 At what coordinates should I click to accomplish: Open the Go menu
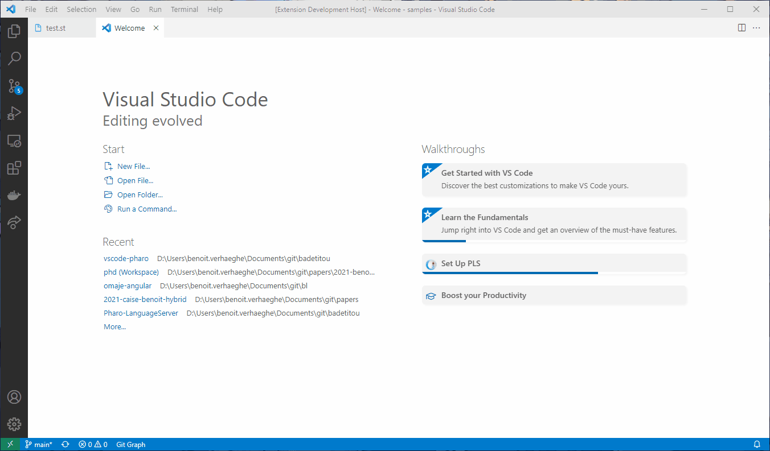pyautogui.click(x=135, y=10)
